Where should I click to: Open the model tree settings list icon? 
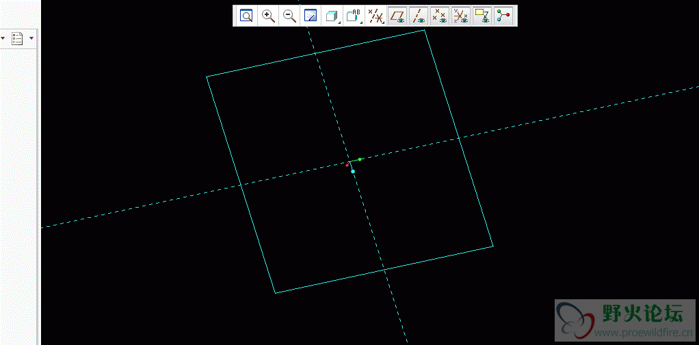tap(17, 38)
